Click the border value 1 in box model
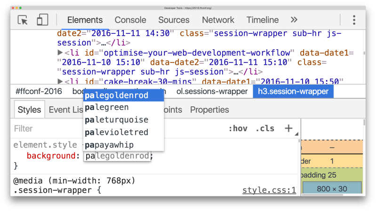This screenshot has height=211, width=376. tap(332, 161)
